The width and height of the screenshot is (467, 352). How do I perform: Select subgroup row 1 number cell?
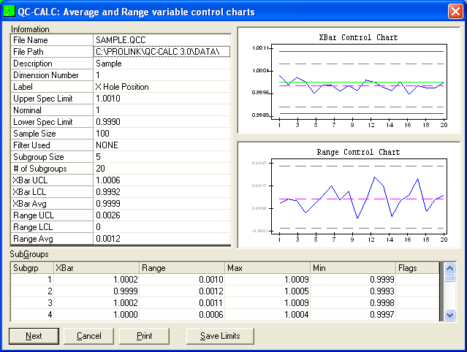(32, 280)
